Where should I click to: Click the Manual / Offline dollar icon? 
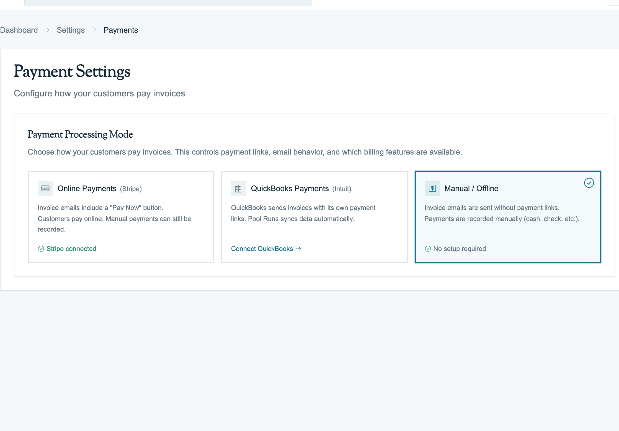click(432, 189)
